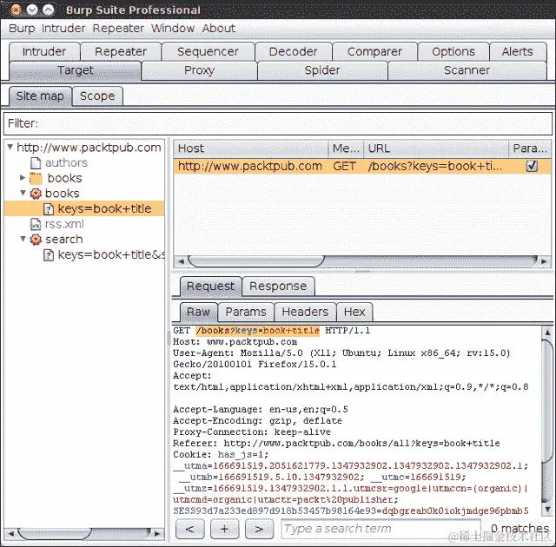The image size is (556, 547).
Task: Click the Filter bar
Action: (x=278, y=123)
